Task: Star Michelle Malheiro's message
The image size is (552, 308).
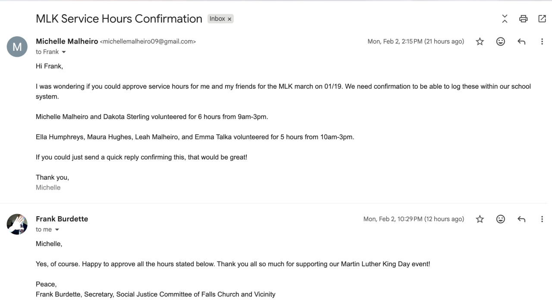Action: coord(480,42)
